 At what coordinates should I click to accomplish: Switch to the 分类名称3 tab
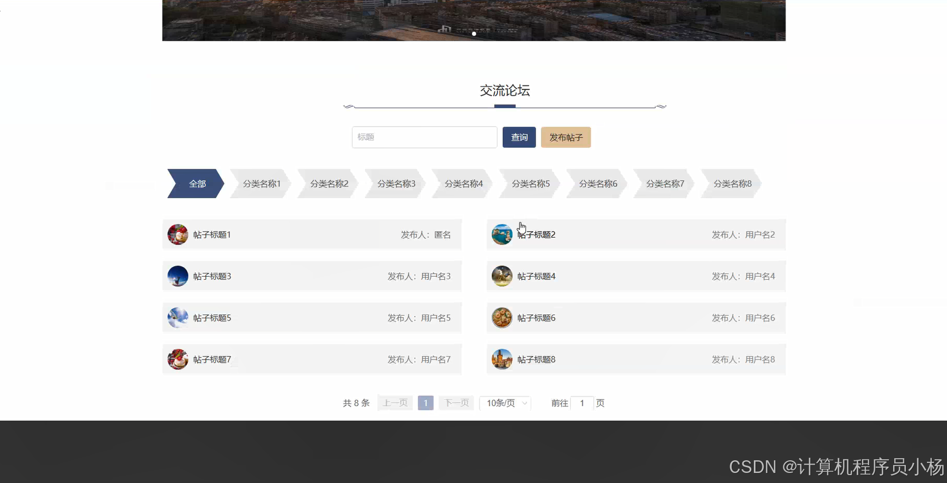point(396,184)
